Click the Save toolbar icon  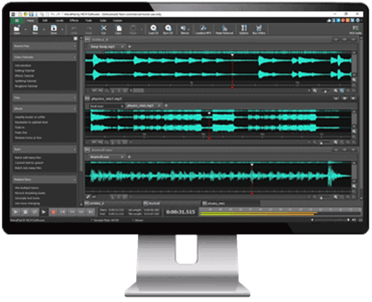(x=53, y=30)
